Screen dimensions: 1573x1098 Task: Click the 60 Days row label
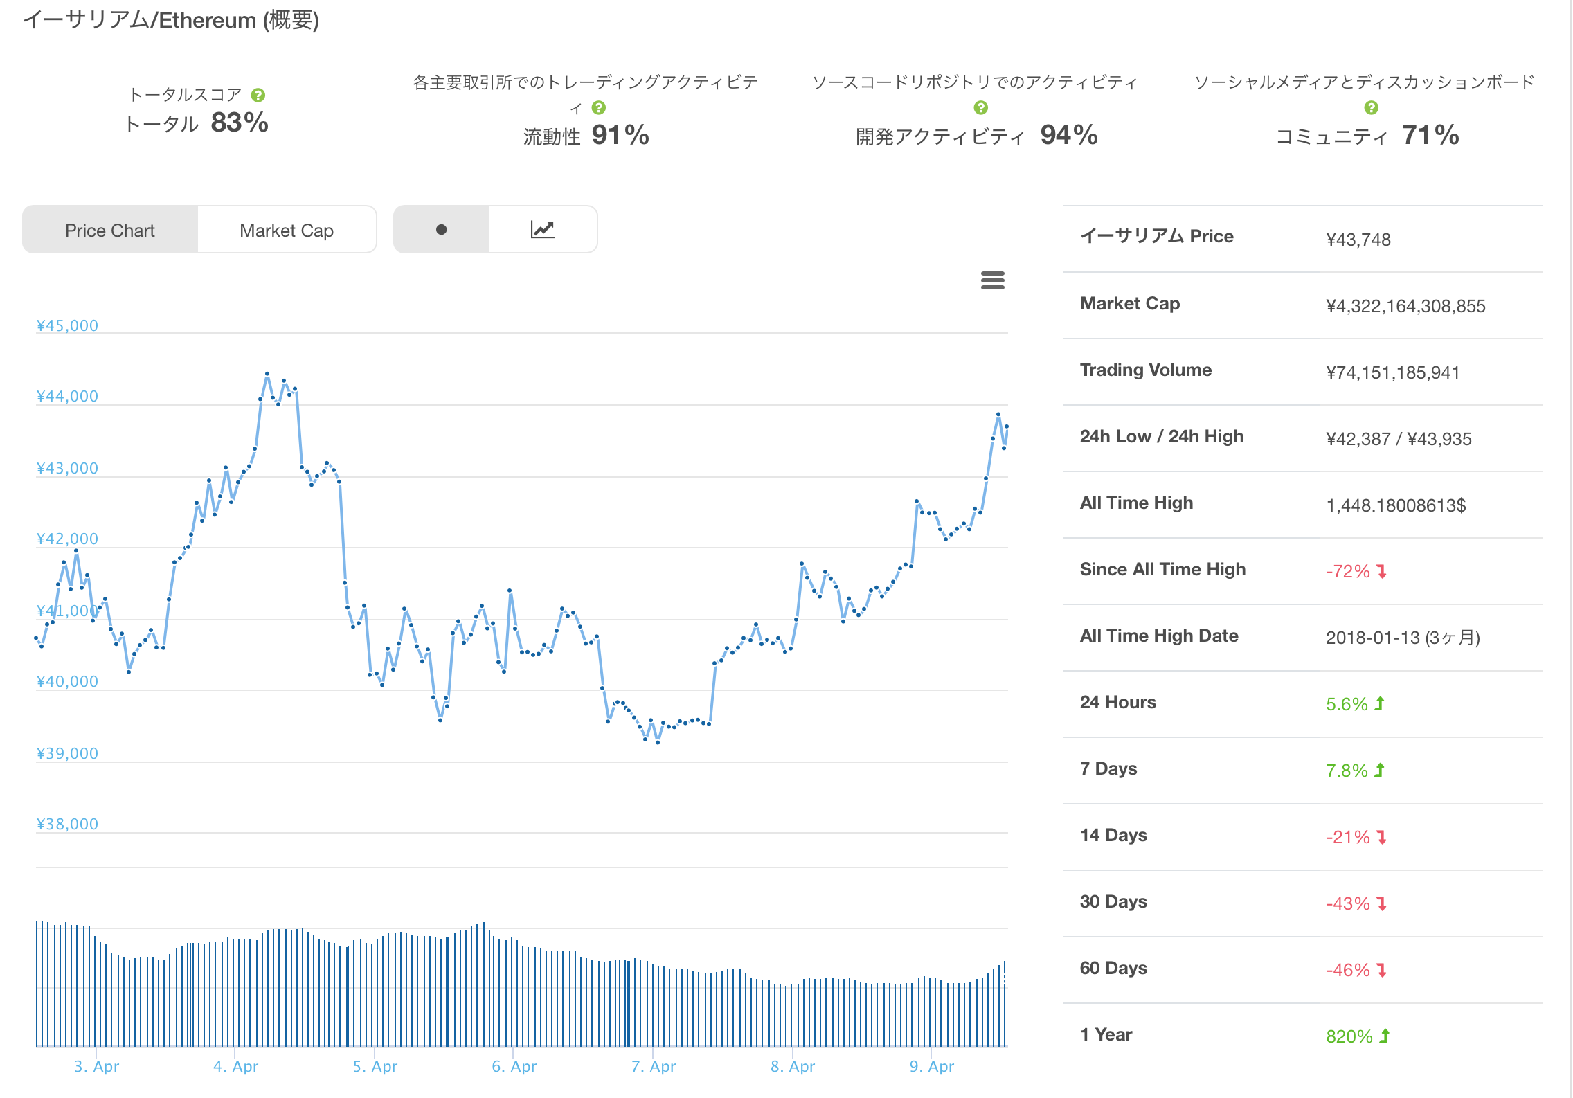[x=1113, y=968]
